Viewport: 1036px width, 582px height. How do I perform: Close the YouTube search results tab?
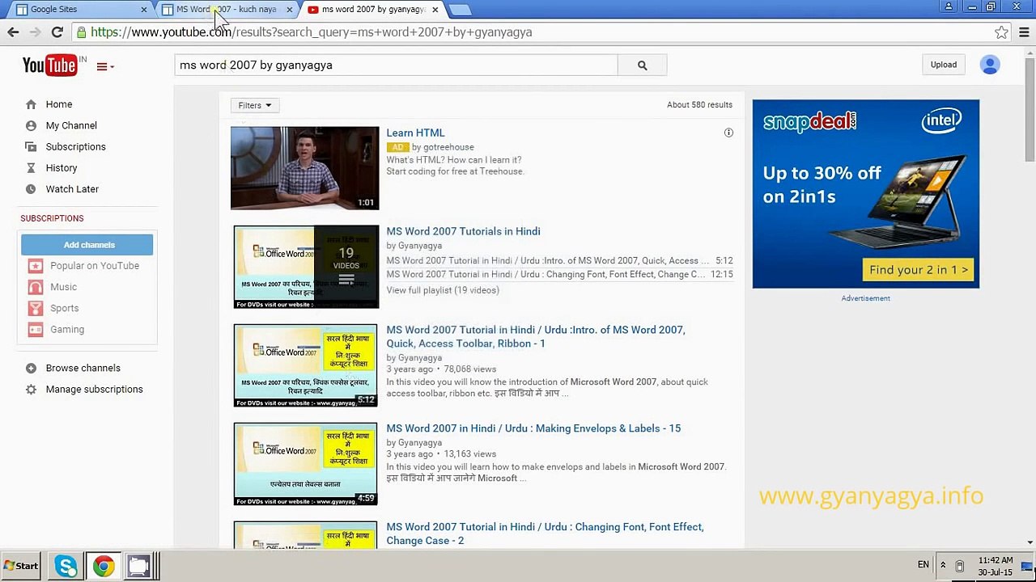pos(435,10)
